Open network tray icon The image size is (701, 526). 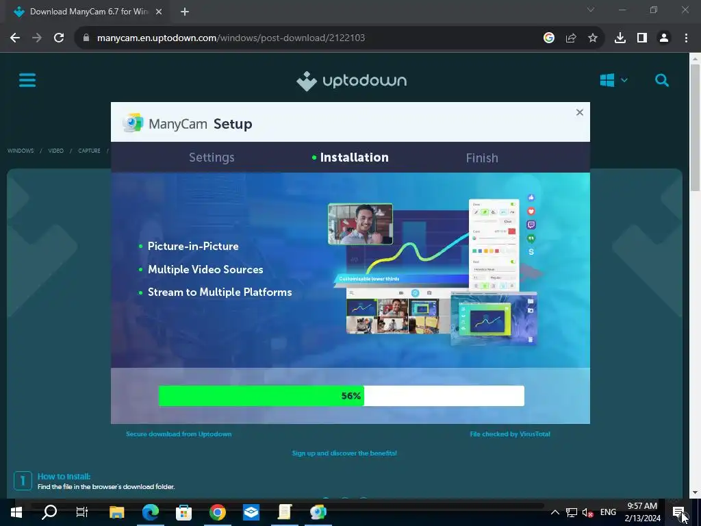571,512
